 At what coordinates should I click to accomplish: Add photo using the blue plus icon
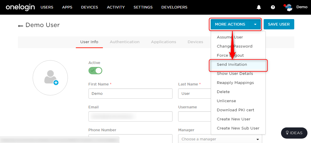click(x=56, y=83)
